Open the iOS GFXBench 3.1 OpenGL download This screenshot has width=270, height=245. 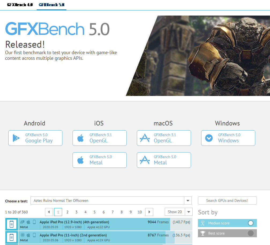coord(100,138)
